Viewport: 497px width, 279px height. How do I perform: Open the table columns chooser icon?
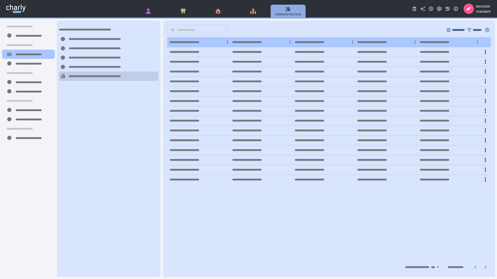coord(449,30)
